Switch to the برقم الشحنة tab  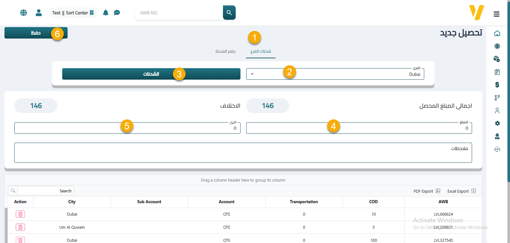click(x=225, y=51)
